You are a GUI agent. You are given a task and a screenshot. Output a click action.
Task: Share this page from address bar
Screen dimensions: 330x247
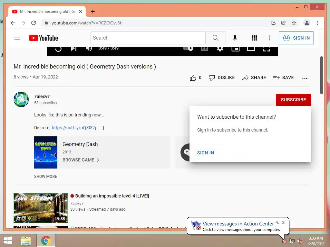point(284,23)
